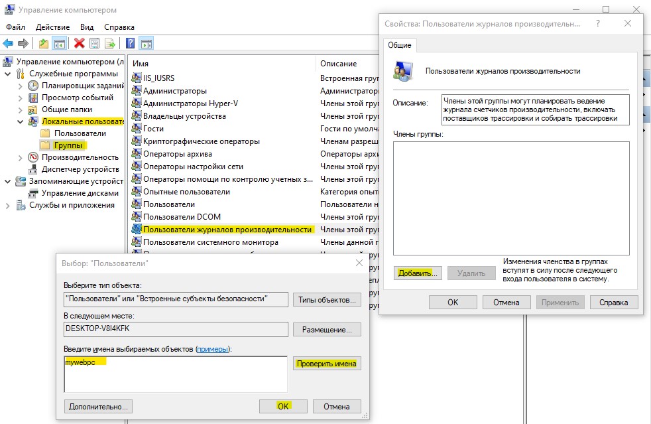The image size is (651, 424).
Task: Click Отмена in the Выбор: Пользователи dialog
Action: [337, 406]
